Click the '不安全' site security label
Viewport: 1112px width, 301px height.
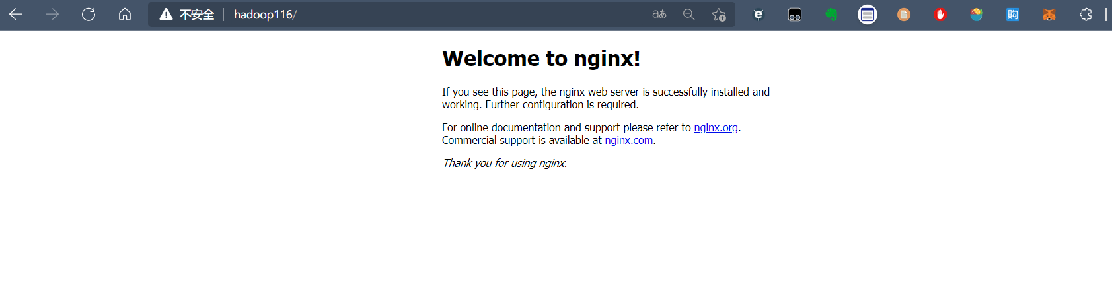(197, 15)
